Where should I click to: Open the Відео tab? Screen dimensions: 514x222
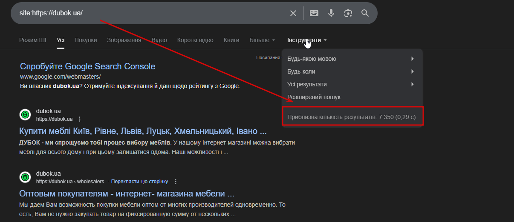click(159, 40)
